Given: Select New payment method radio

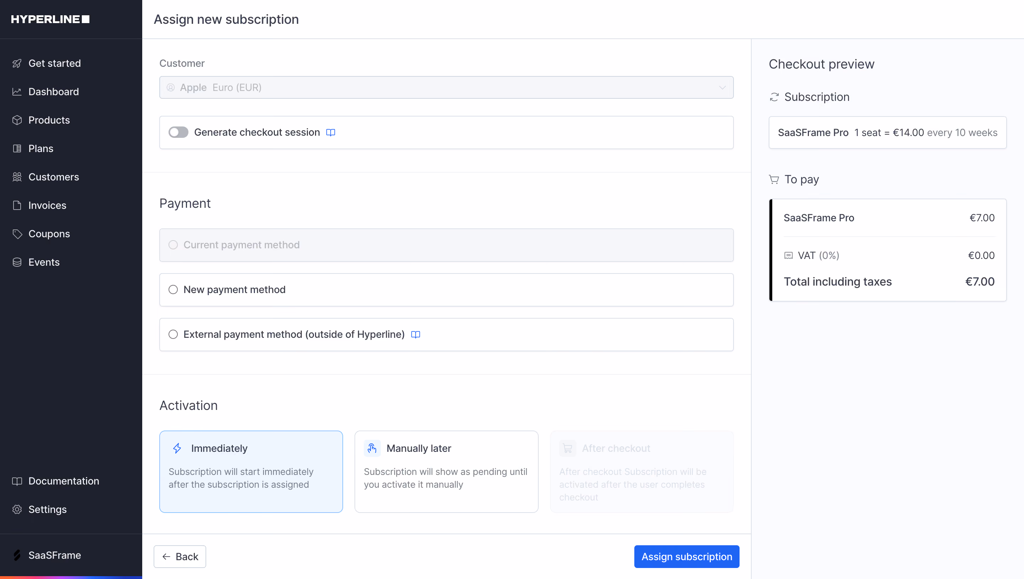Looking at the screenshot, I should pyautogui.click(x=173, y=290).
